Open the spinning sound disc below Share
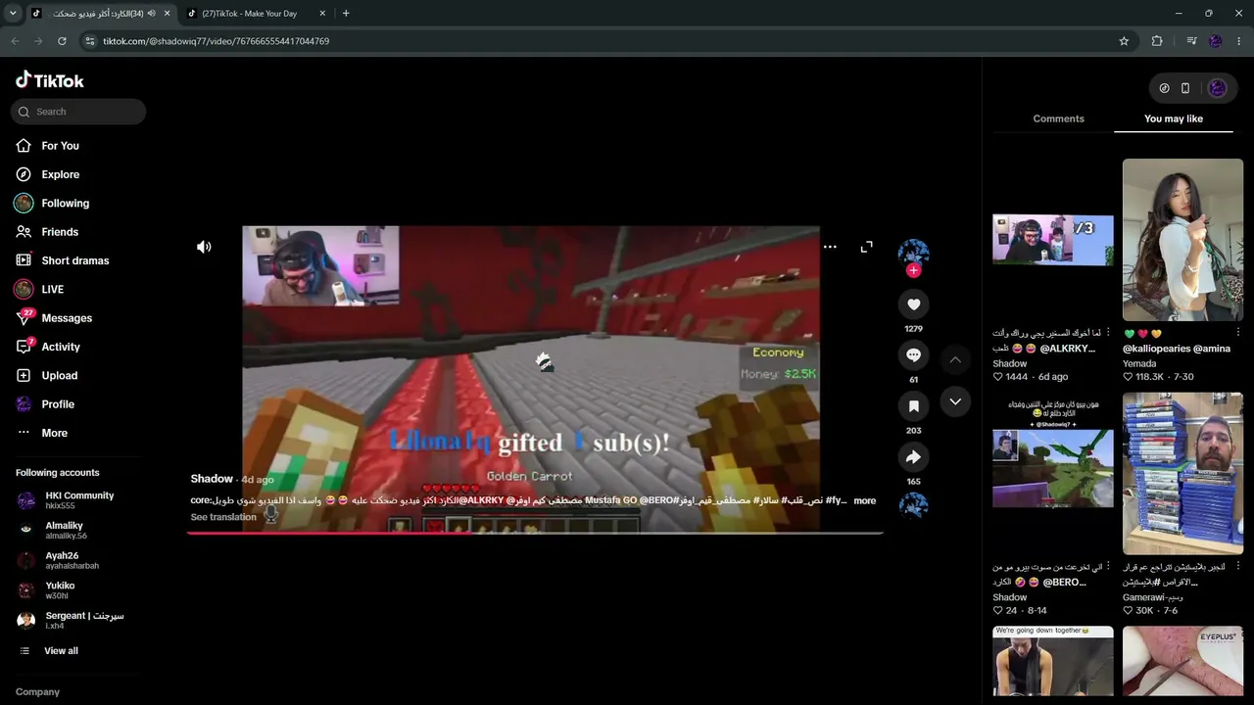Viewport: 1254px width, 705px height. click(913, 505)
